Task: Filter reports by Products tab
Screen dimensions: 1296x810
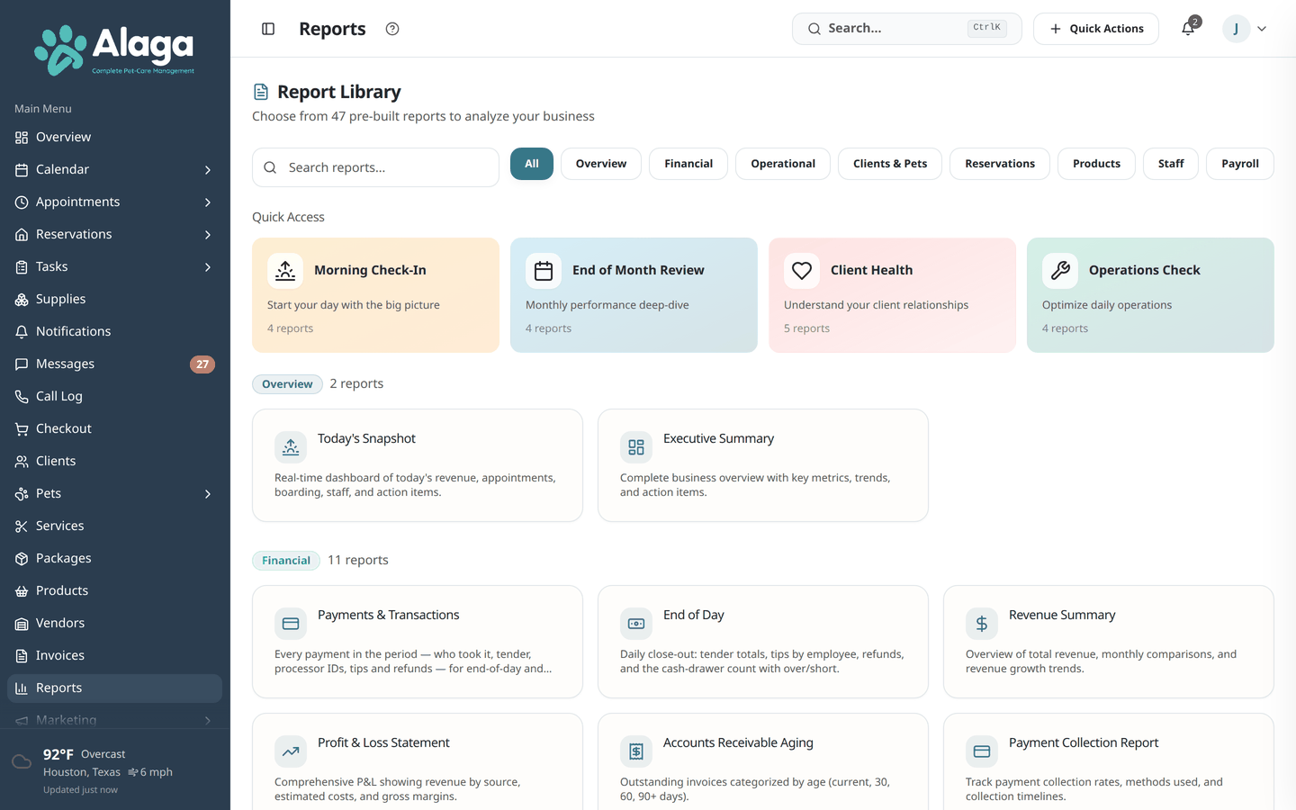Action: [x=1096, y=164]
